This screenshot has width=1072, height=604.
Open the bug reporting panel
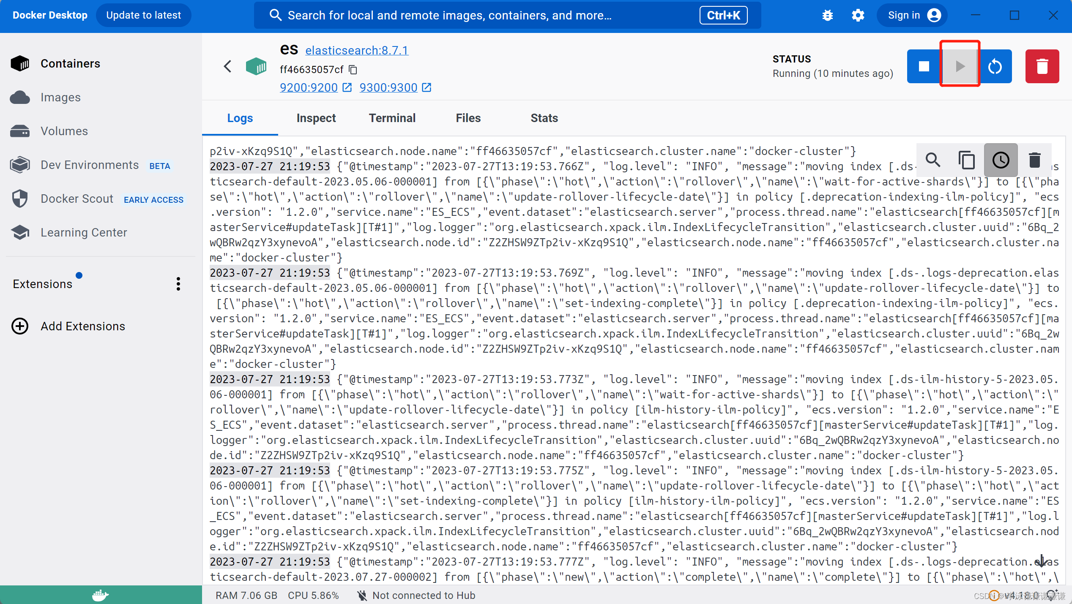point(827,15)
